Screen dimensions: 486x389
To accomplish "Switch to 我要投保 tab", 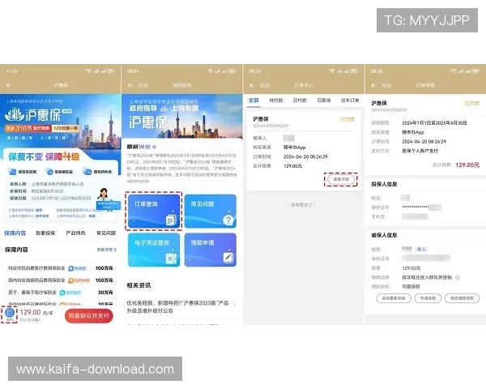I will [45, 233].
